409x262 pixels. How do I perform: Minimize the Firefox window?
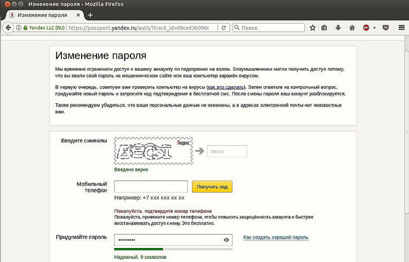[x=14, y=4]
